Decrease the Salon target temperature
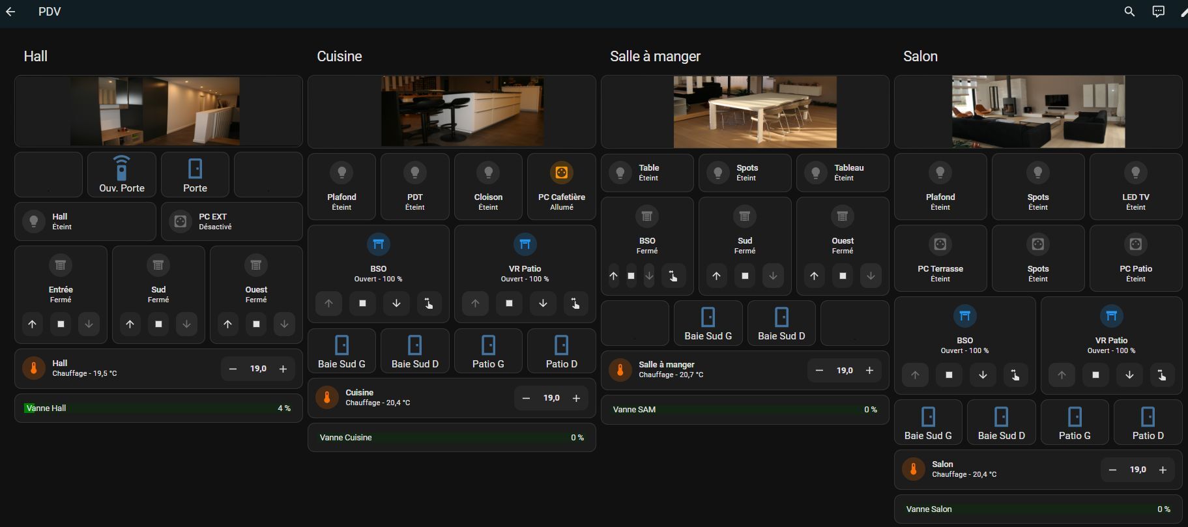 pyautogui.click(x=1112, y=470)
